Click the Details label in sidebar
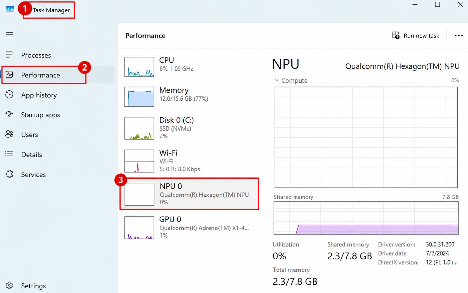 (x=32, y=154)
